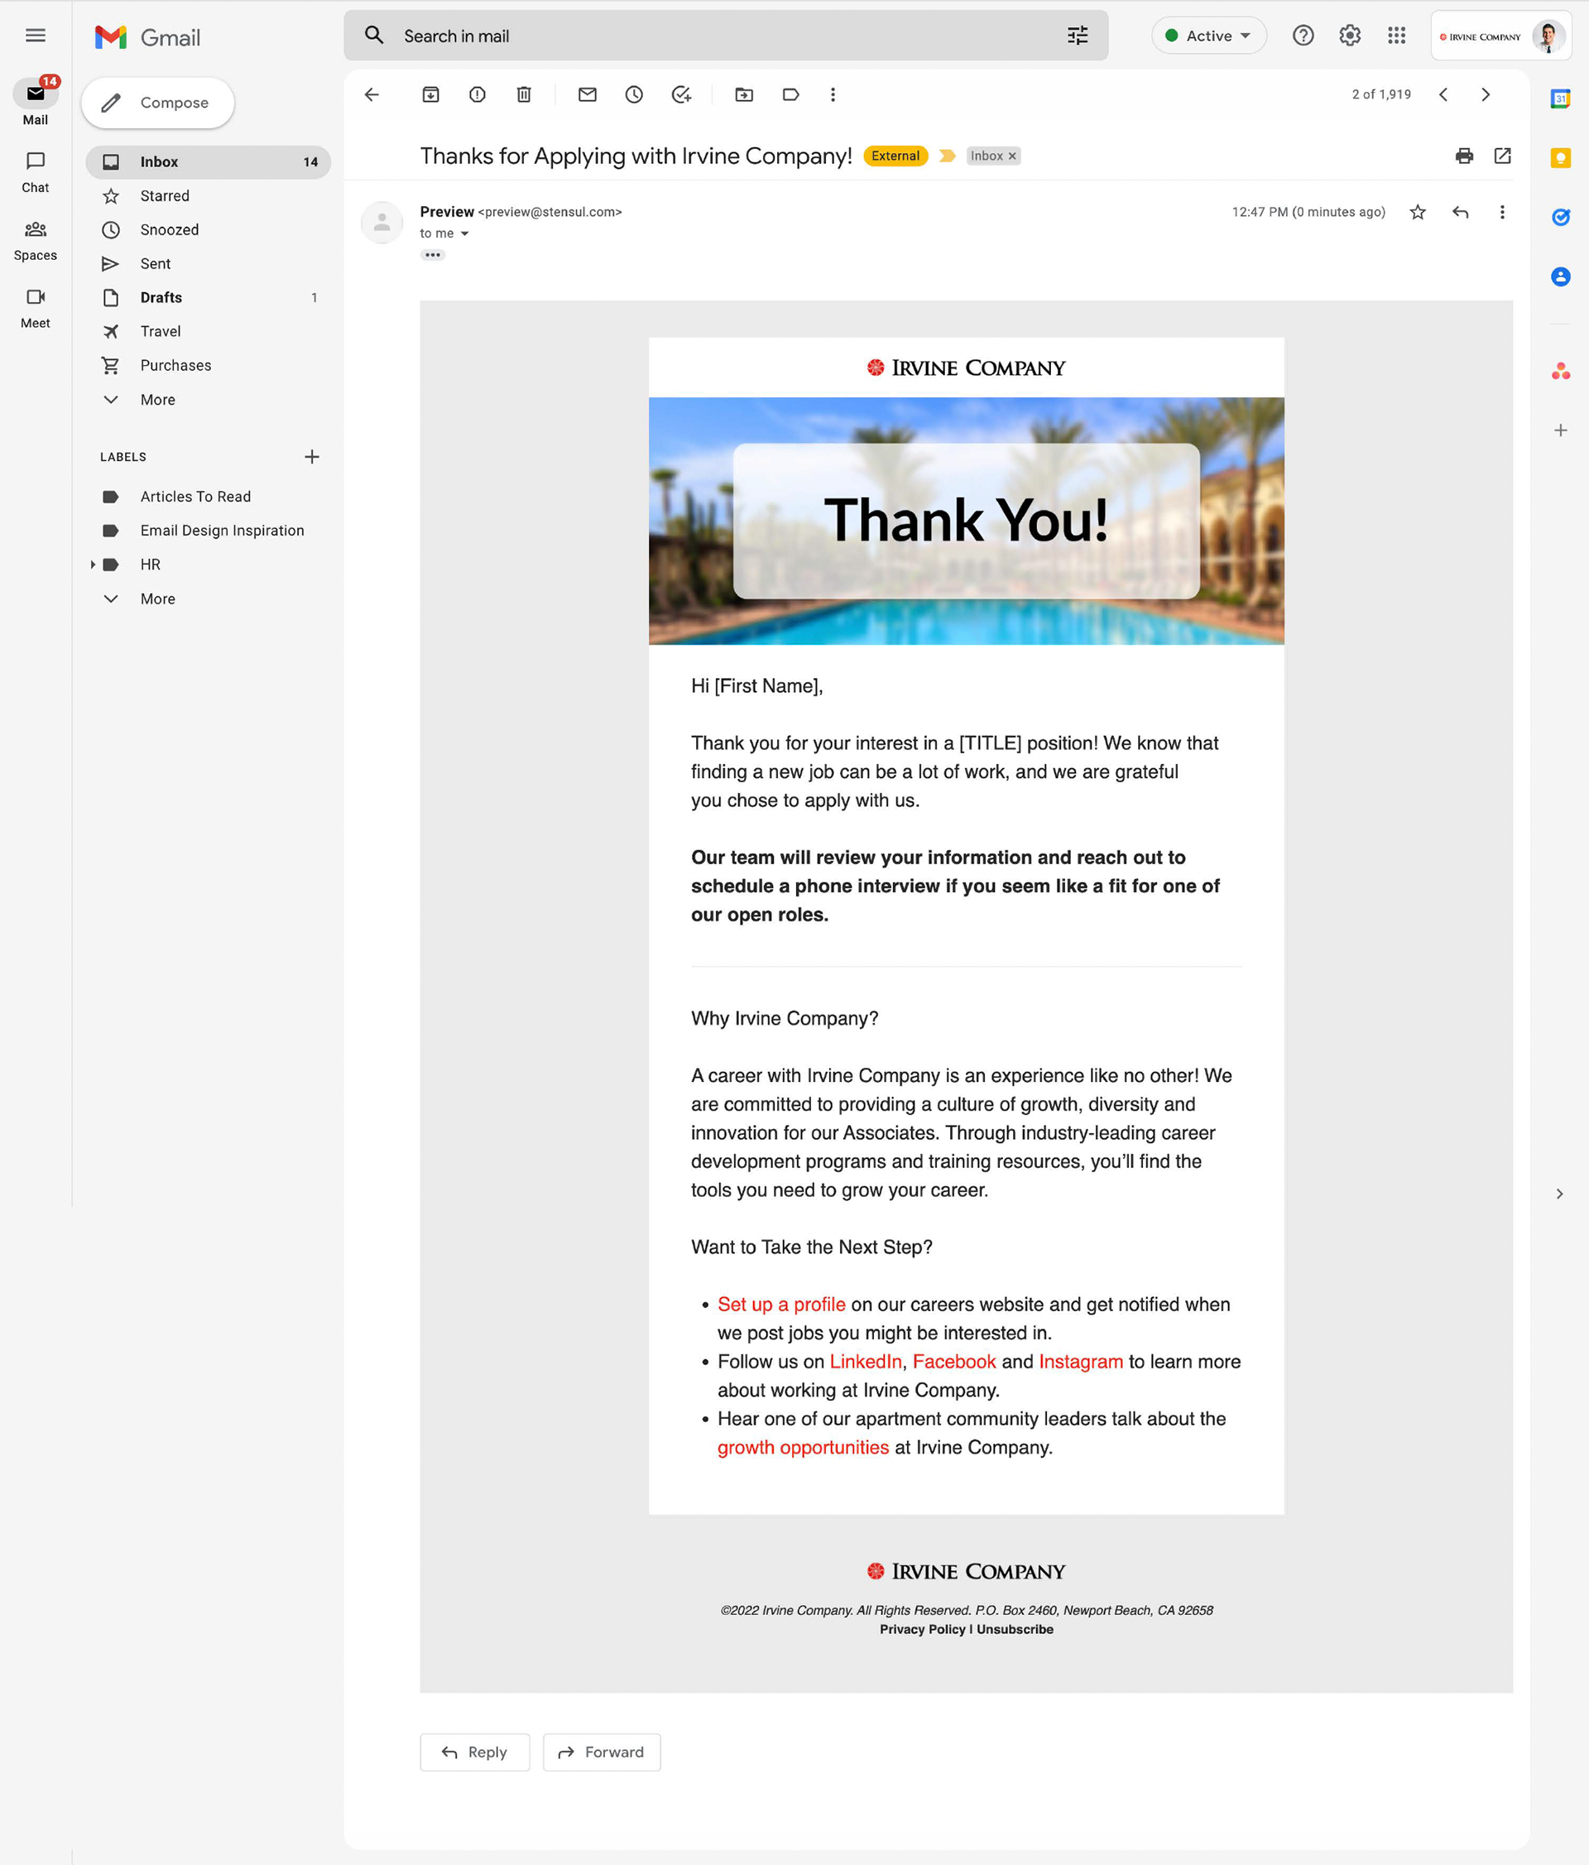Open Google Tasks side panel
This screenshot has width=1589, height=1865.
1561,217
